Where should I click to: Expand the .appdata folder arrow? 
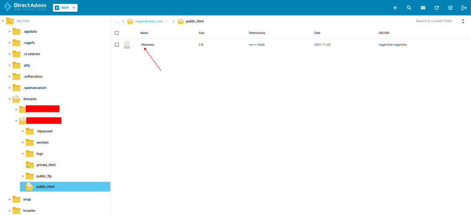coord(10,32)
